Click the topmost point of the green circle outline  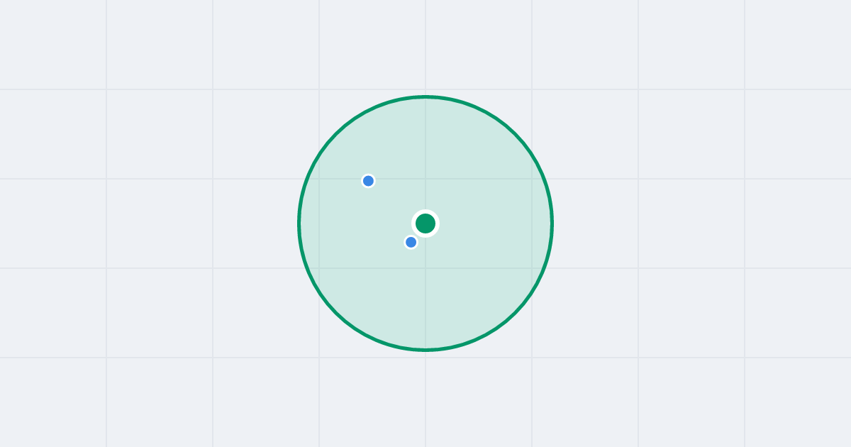[x=425, y=96]
